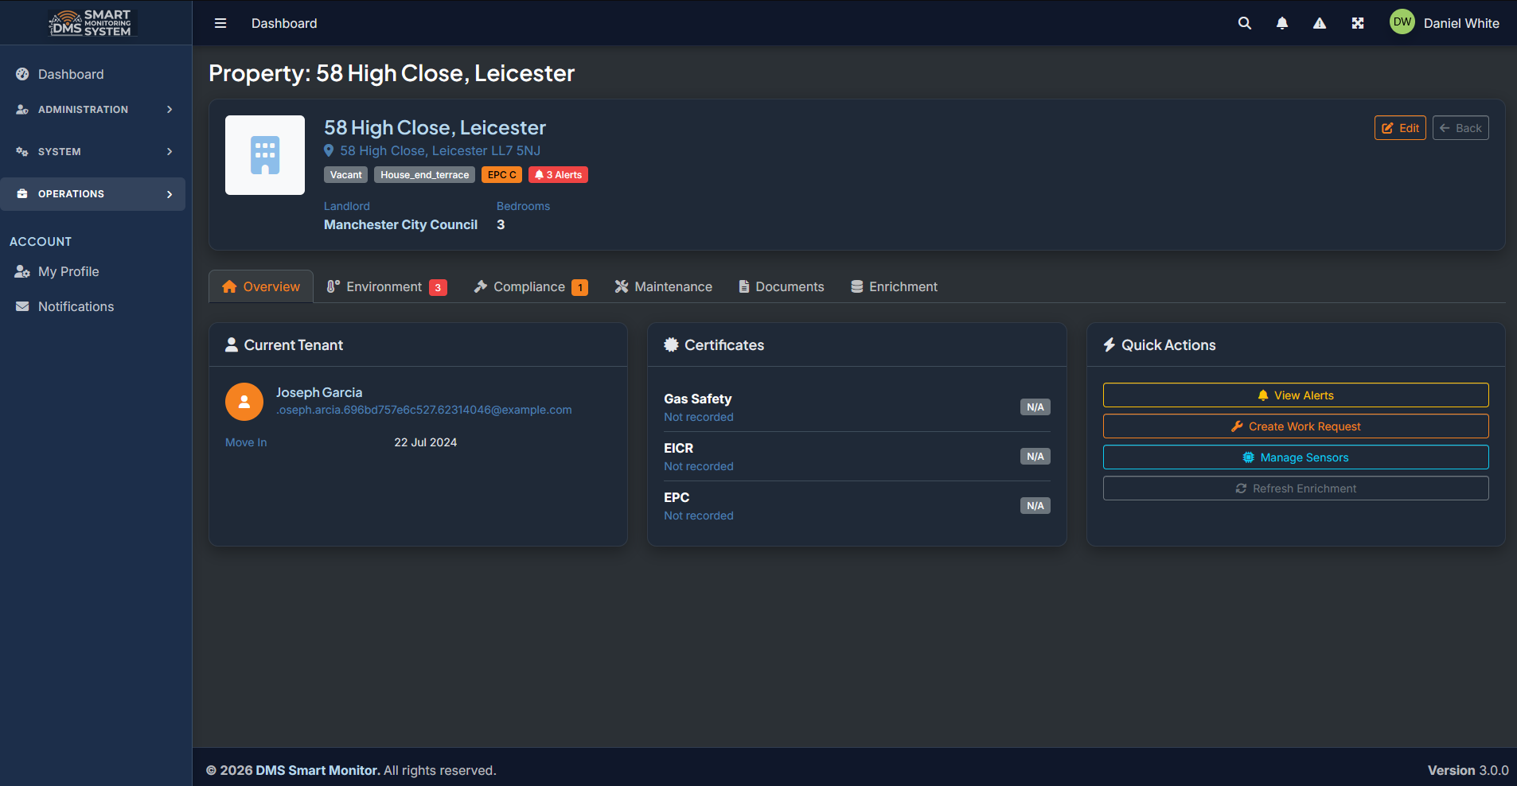Click the warning triangle alerts icon
Viewport: 1517px width, 786px height.
tap(1320, 24)
